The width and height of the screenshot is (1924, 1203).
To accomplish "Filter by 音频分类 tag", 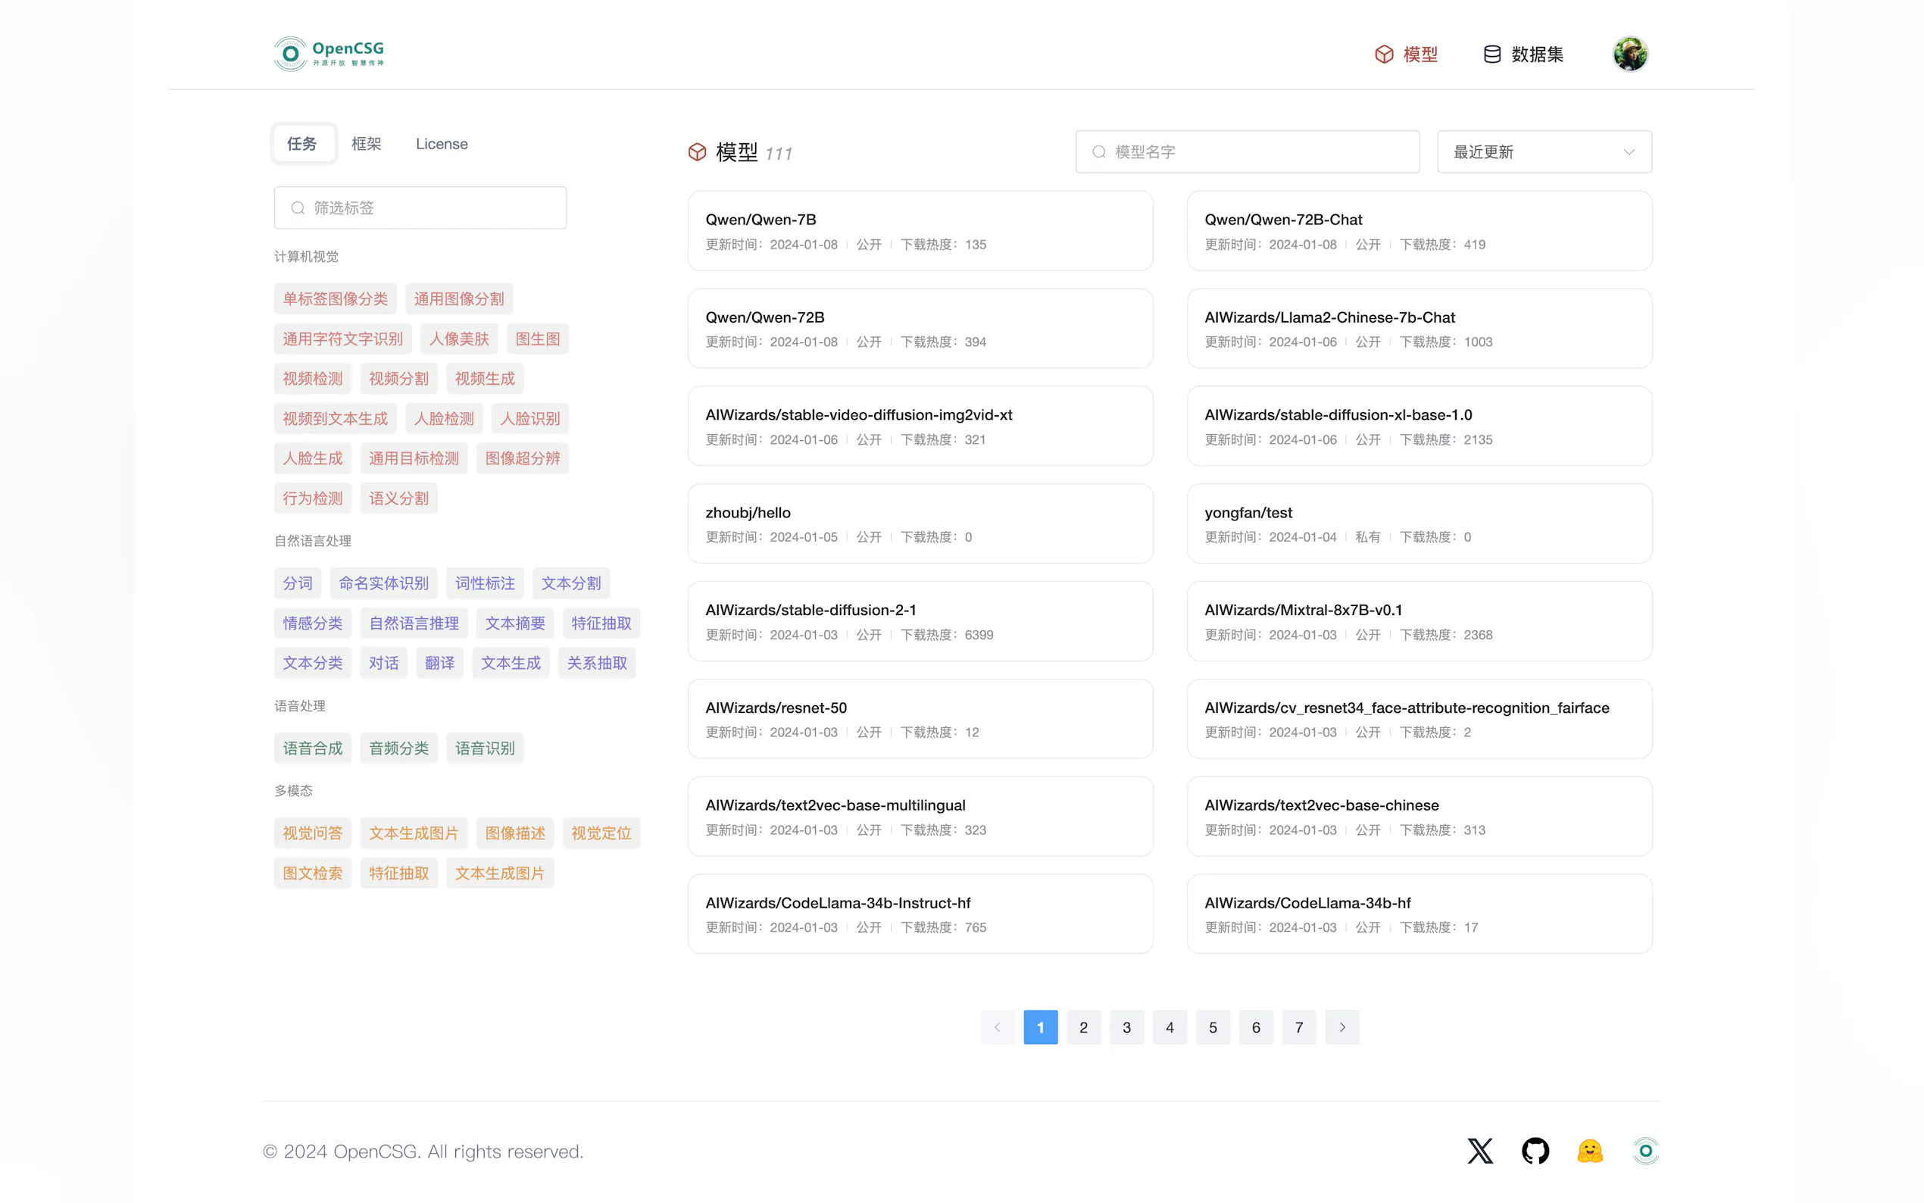I will point(398,748).
